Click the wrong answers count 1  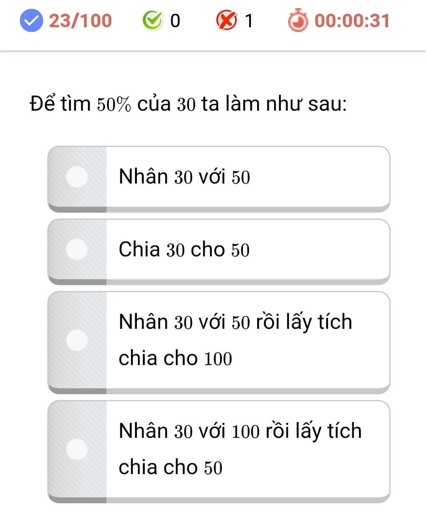coord(249,21)
